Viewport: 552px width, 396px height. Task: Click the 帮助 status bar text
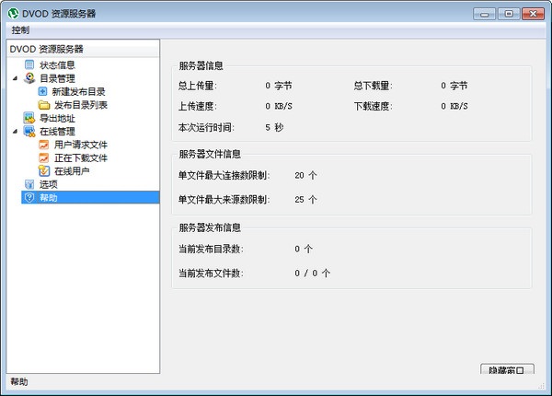click(x=19, y=381)
